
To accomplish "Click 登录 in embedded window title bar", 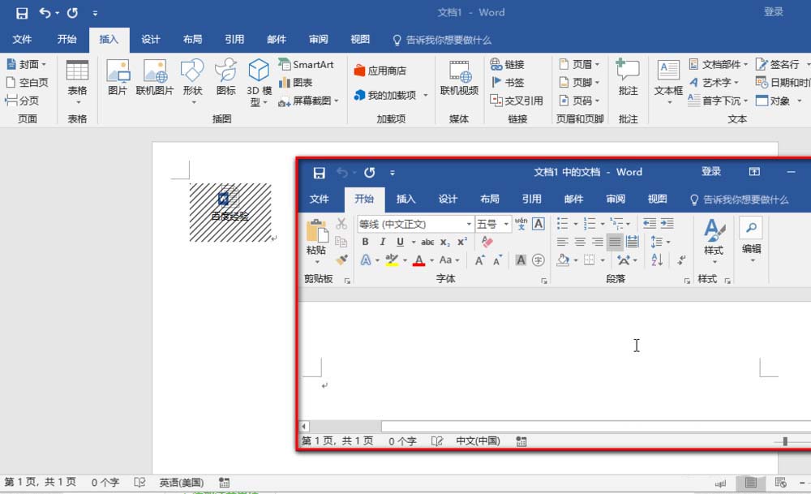I will pyautogui.click(x=711, y=171).
